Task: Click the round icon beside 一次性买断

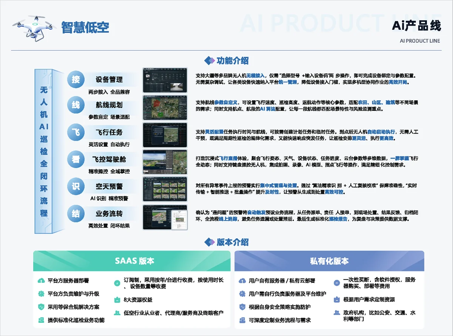Action: pyautogui.click(x=337, y=283)
